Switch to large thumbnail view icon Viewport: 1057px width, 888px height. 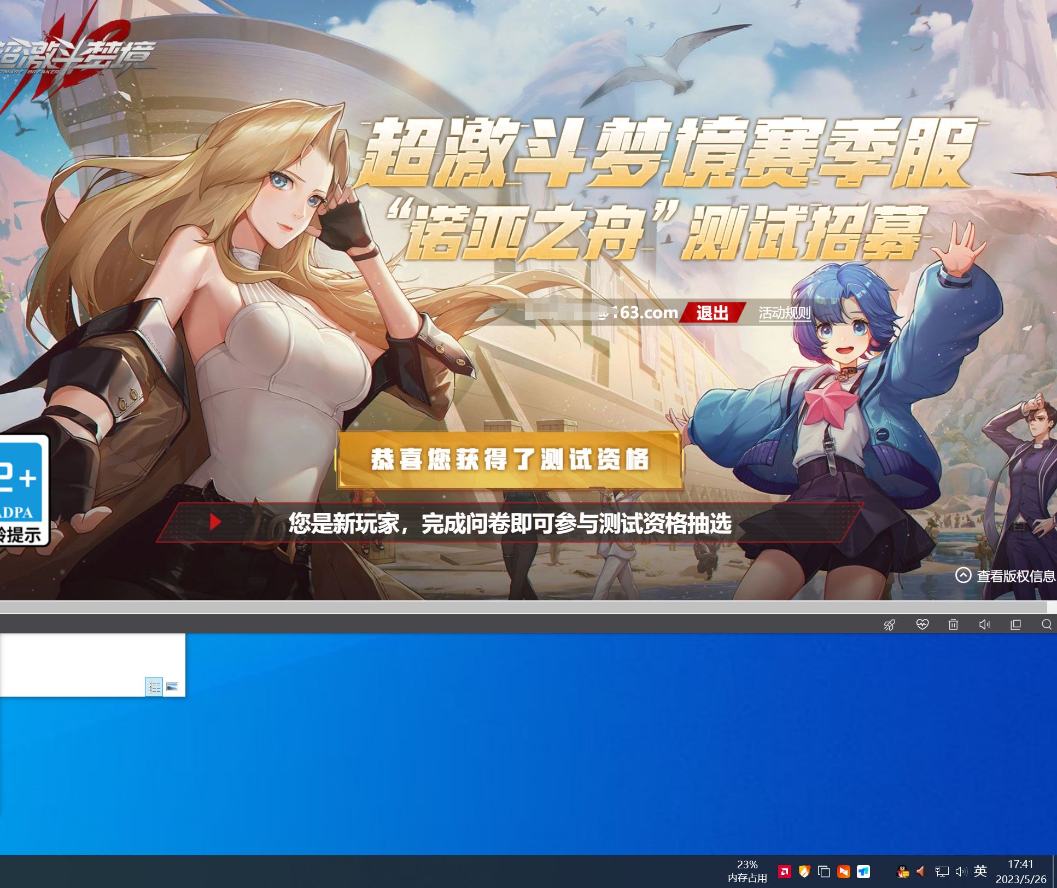point(172,687)
